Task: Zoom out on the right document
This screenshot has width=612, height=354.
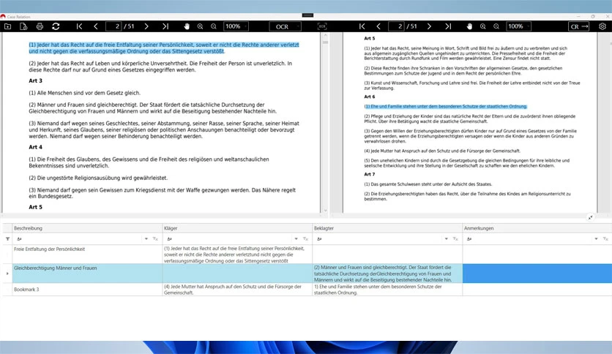Action: 496,26
